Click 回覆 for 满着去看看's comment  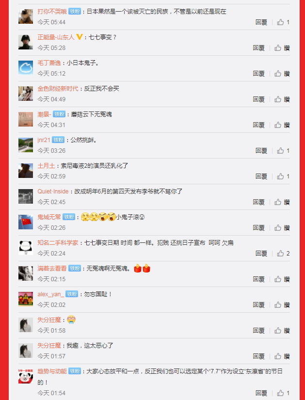[x=258, y=279]
